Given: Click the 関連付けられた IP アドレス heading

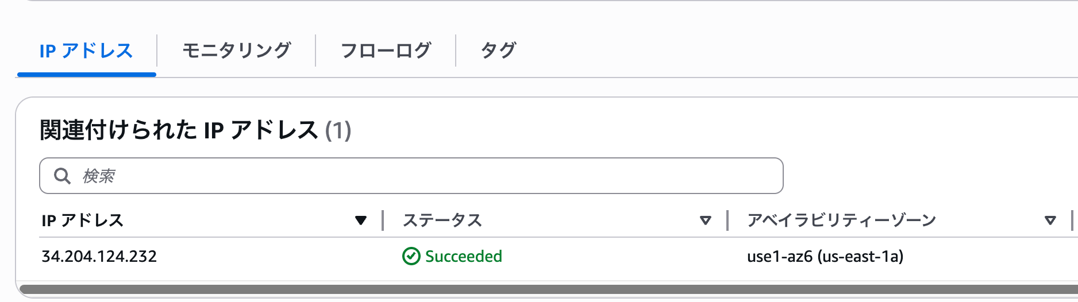Looking at the screenshot, I should [x=179, y=130].
